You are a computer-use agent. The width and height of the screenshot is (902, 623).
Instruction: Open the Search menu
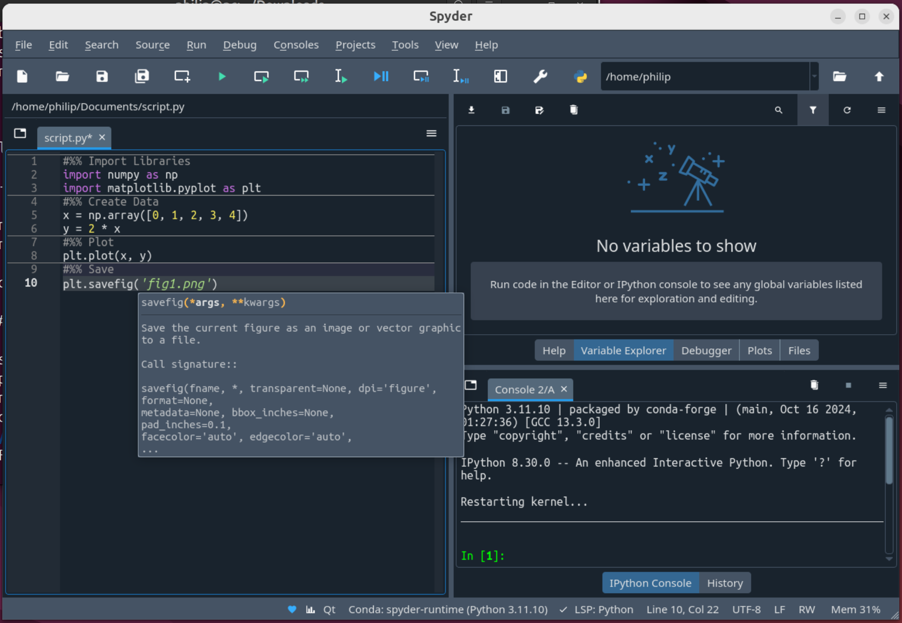click(x=101, y=44)
